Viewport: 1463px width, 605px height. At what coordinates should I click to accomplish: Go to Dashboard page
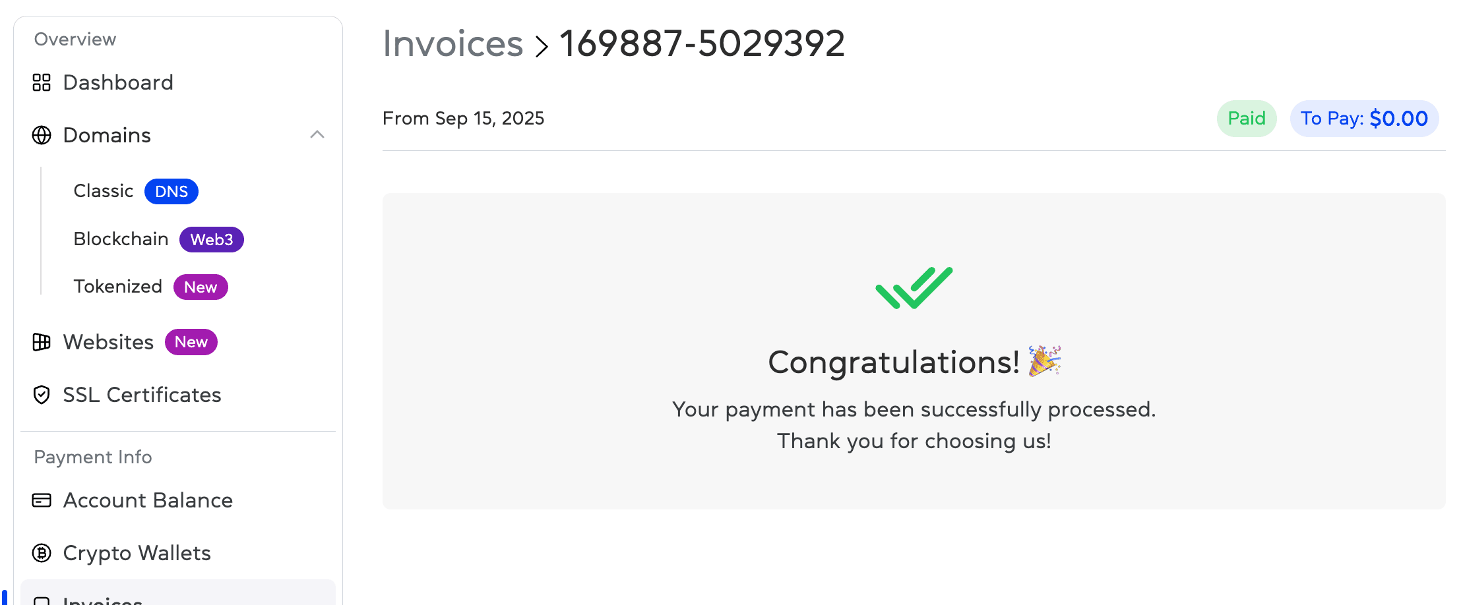pyautogui.click(x=118, y=82)
